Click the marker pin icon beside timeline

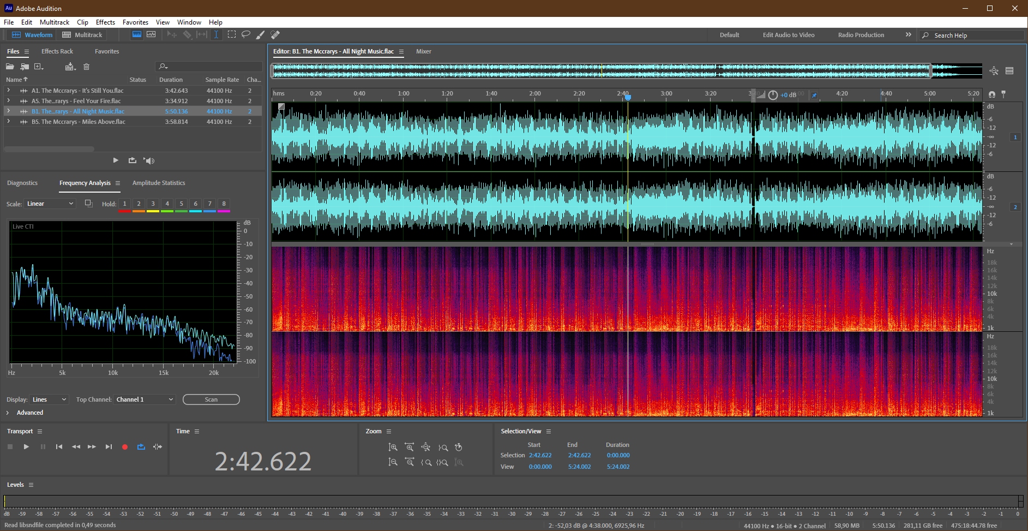point(1003,94)
